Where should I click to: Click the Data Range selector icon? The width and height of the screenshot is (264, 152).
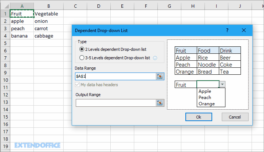[160, 76]
